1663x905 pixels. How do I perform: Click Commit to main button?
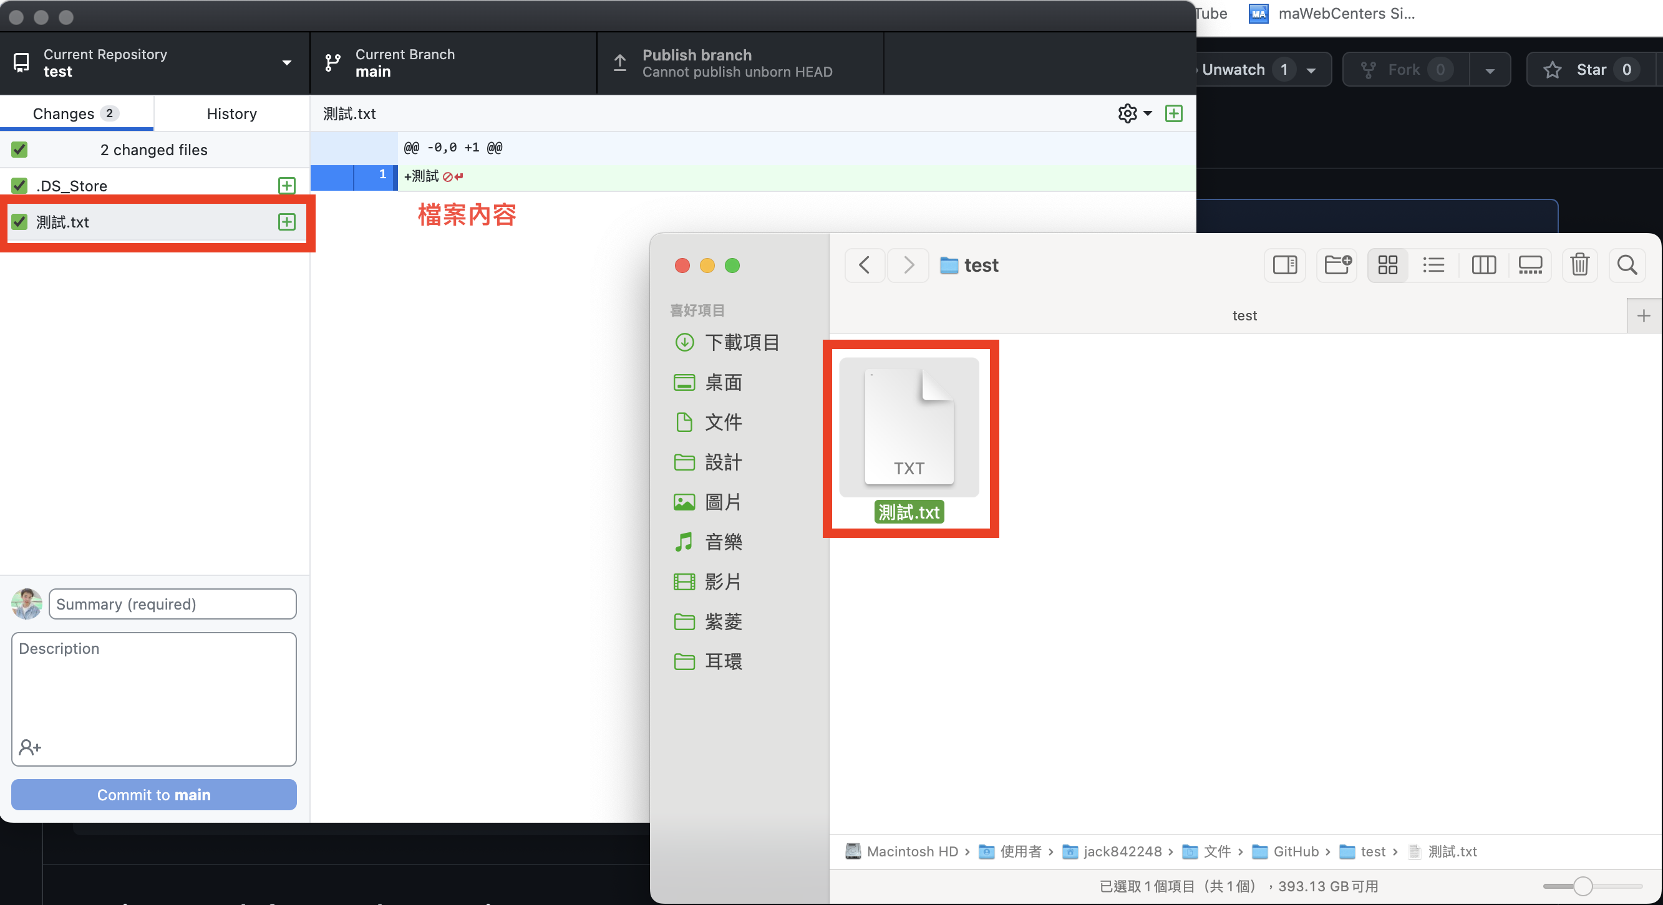(153, 795)
